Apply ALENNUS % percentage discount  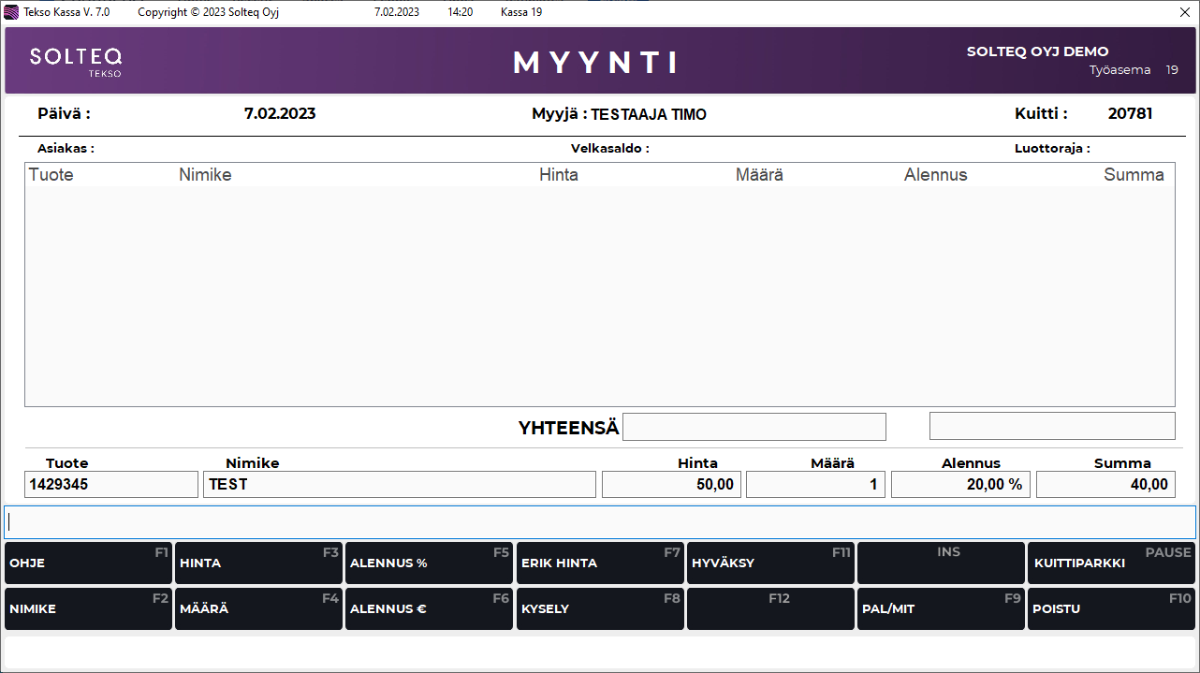pyautogui.click(x=429, y=563)
